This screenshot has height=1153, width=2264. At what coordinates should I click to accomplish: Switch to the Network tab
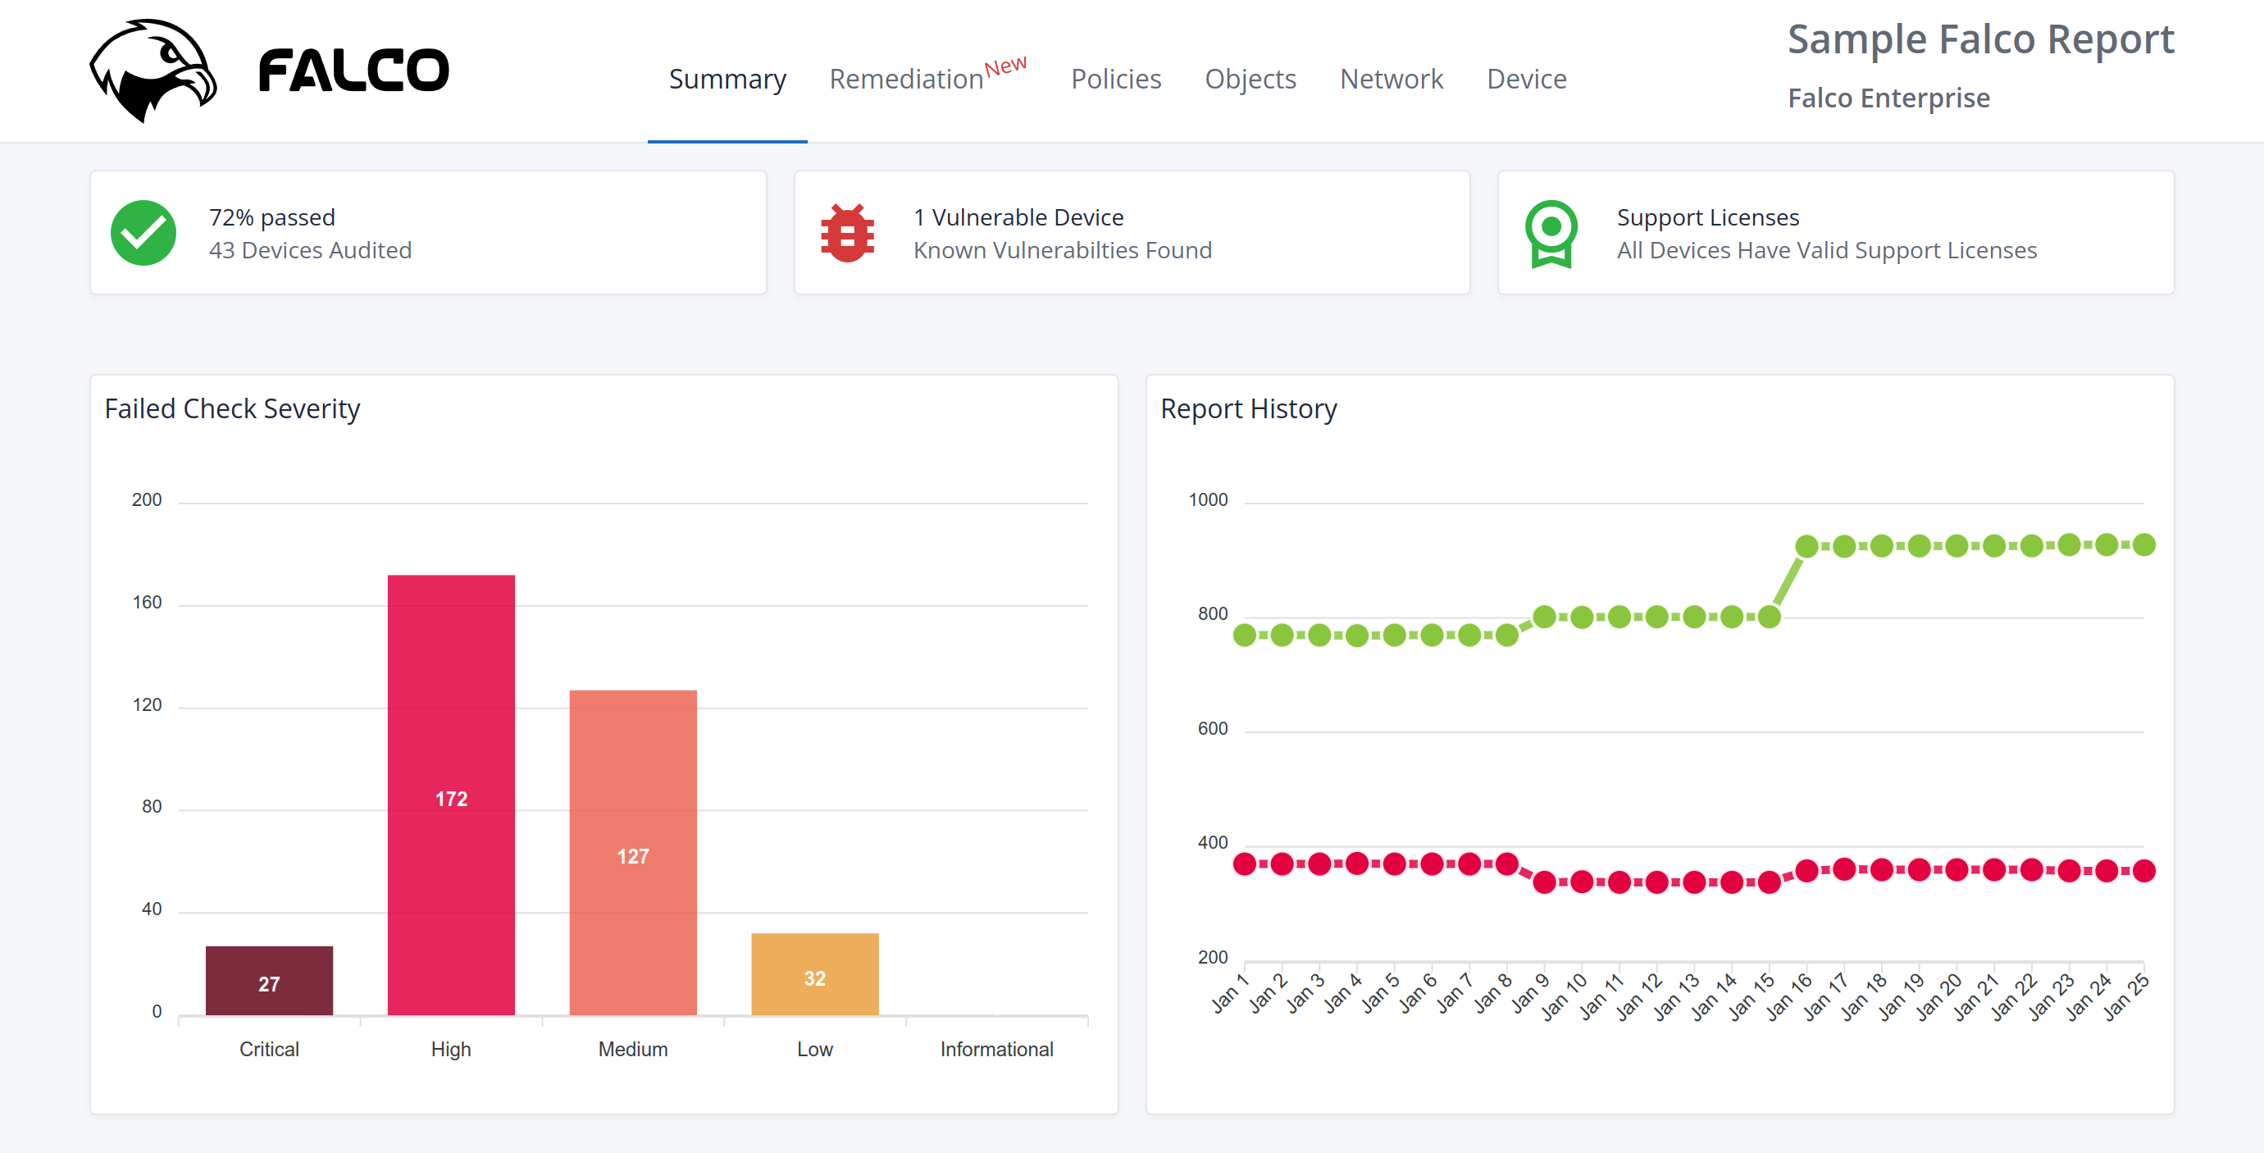click(x=1392, y=79)
